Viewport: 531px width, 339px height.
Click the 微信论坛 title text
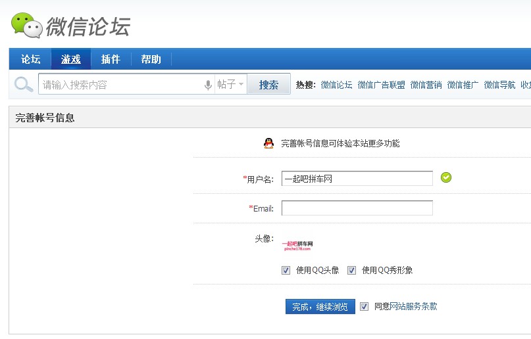(x=88, y=27)
